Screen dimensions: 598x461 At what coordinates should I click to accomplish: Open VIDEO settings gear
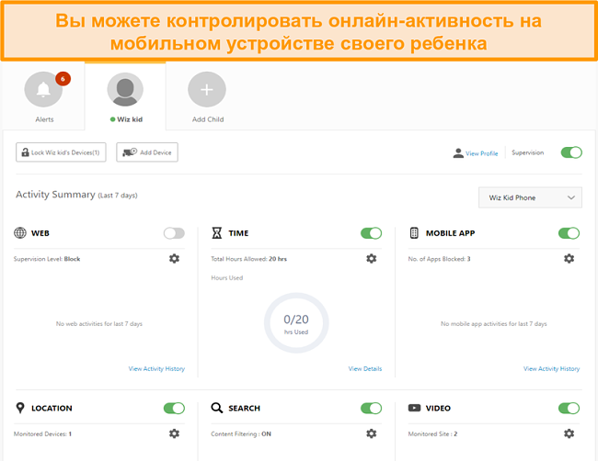click(x=569, y=433)
